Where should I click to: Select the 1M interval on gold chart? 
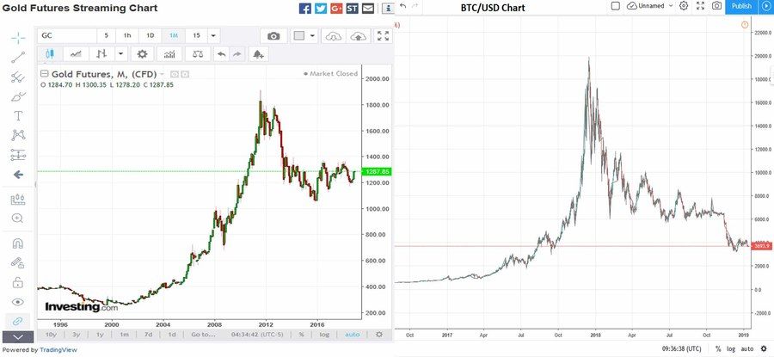(173, 35)
